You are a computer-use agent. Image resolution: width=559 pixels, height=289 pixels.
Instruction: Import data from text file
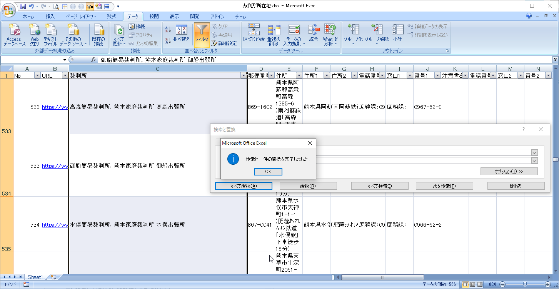pyautogui.click(x=50, y=35)
